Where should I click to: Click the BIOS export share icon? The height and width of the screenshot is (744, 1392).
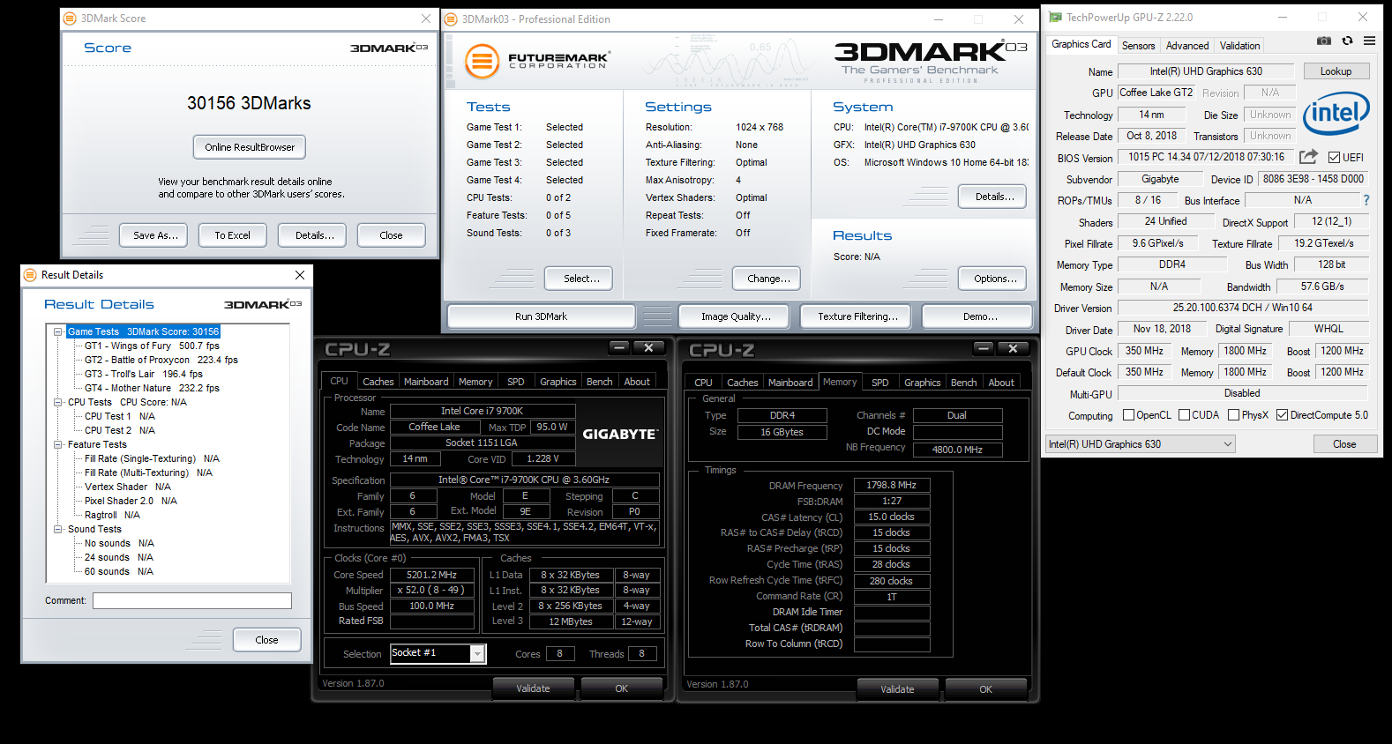1308,156
